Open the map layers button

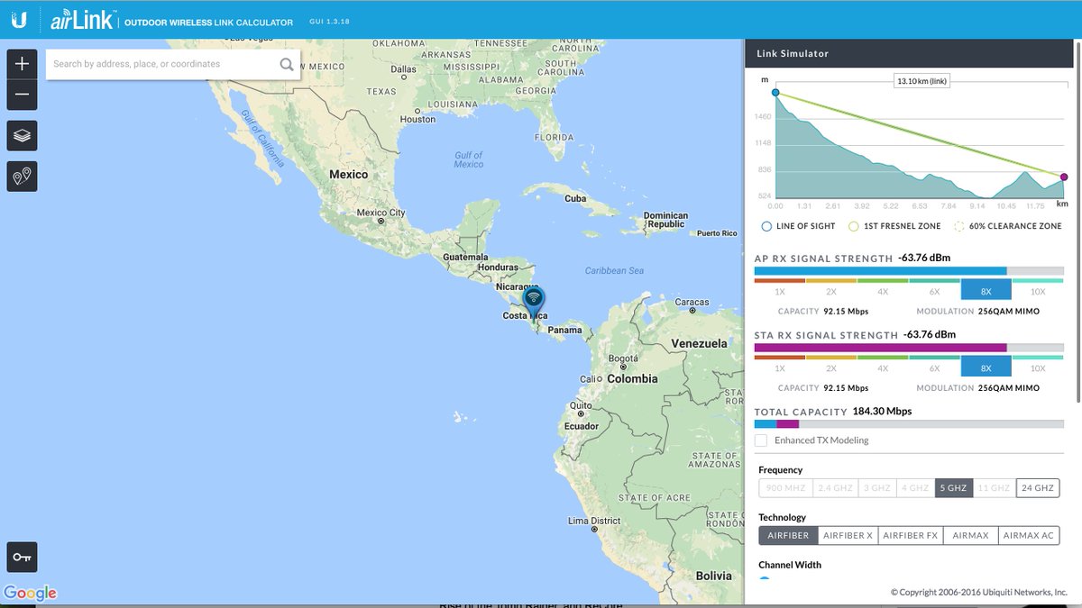[23, 136]
